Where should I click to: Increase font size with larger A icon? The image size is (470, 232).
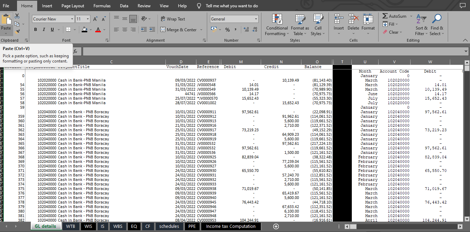(x=95, y=19)
